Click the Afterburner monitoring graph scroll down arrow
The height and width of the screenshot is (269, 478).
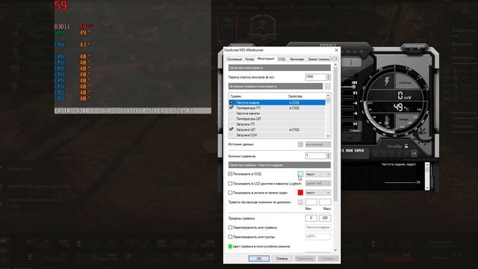click(x=427, y=188)
